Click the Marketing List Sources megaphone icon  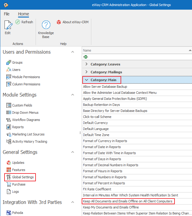point(9,135)
